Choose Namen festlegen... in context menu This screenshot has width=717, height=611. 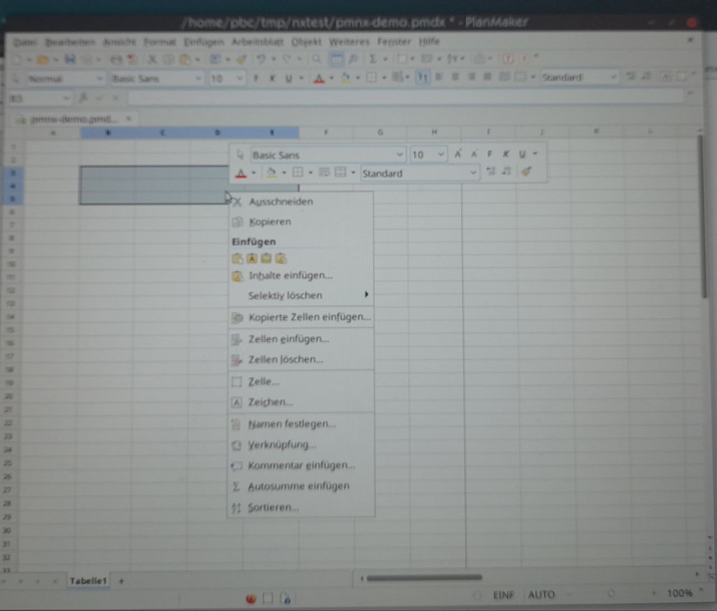pos(301,423)
